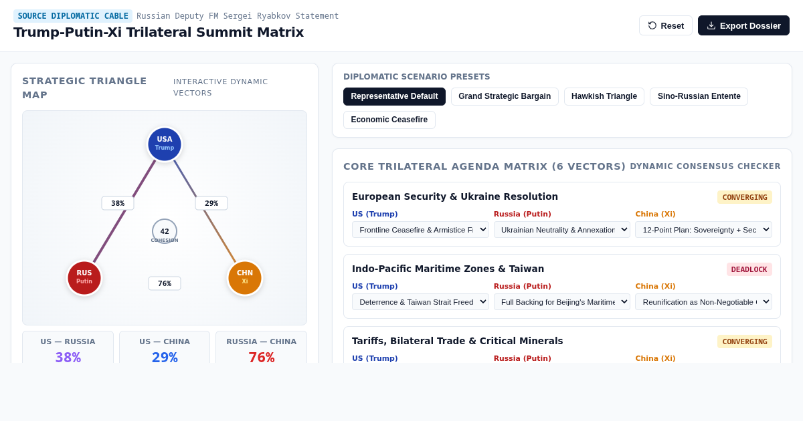The image size is (803, 421).
Task: Click the DEADLOCK badge for Indo-Pacific
Action: pyautogui.click(x=749, y=269)
